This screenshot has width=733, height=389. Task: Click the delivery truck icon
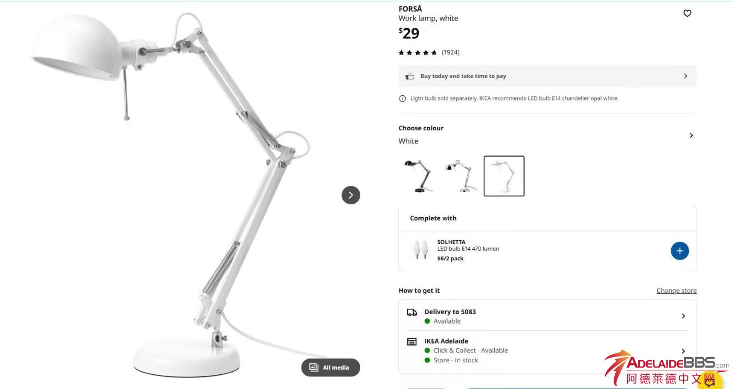coord(412,313)
